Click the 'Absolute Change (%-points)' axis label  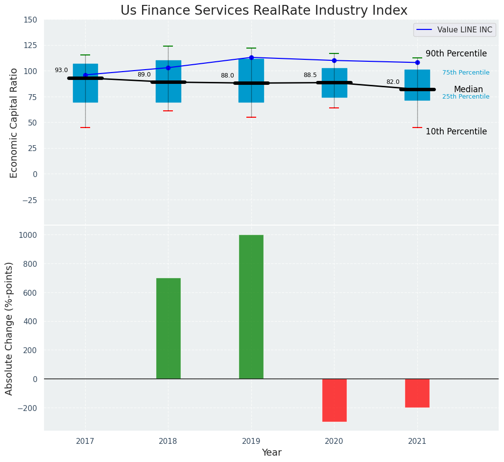coord(9,329)
